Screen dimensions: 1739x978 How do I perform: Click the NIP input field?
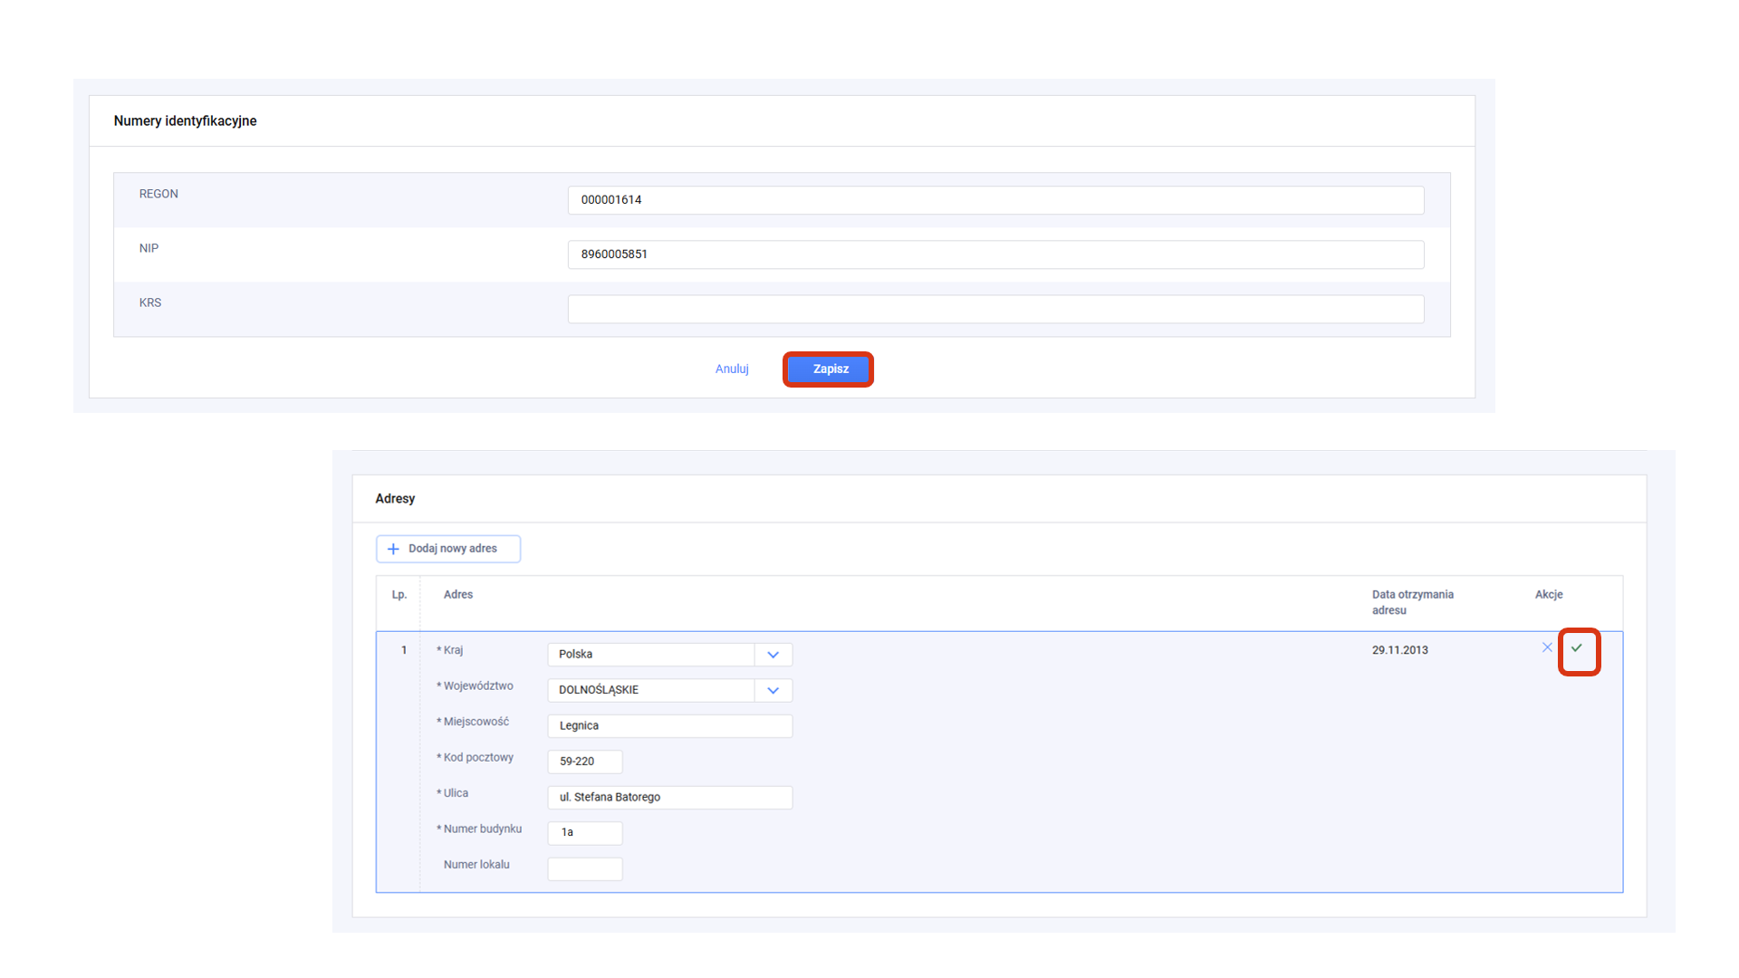click(994, 254)
